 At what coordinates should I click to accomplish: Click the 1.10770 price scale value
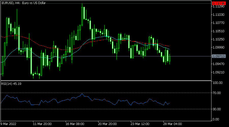point(219,23)
